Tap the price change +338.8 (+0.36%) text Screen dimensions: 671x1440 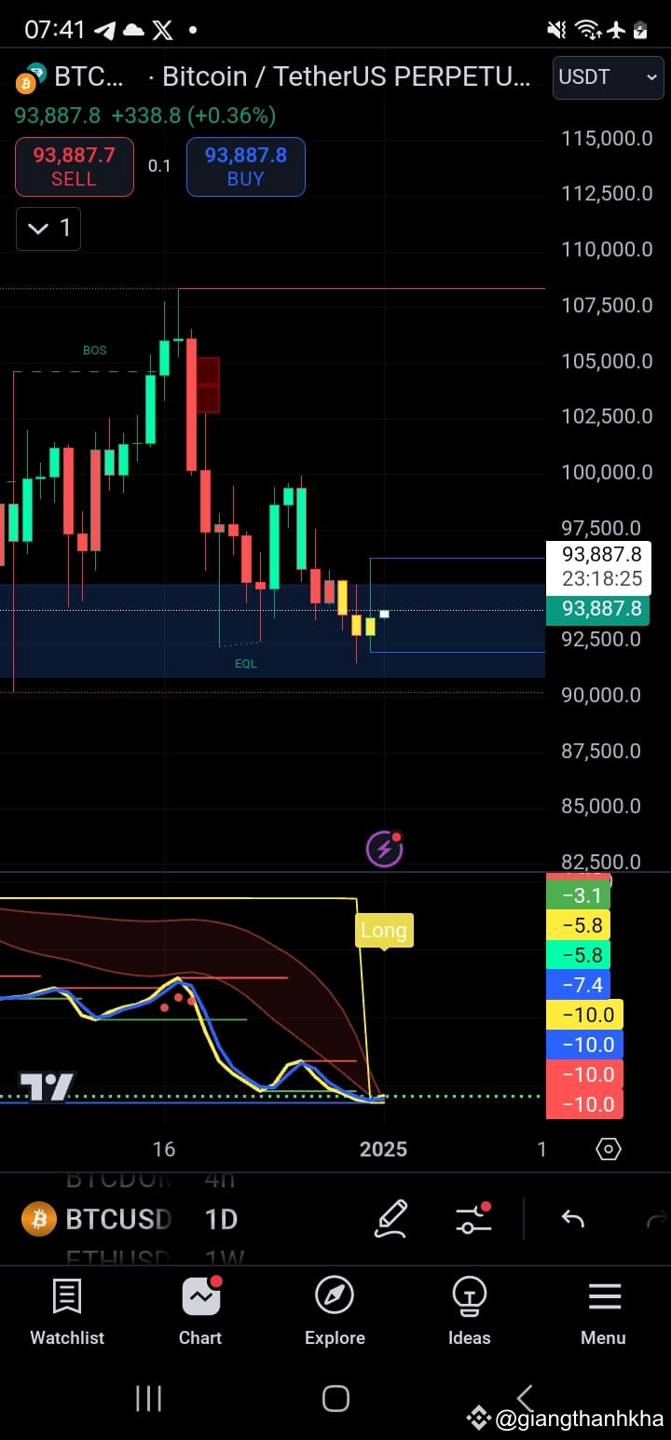(194, 116)
